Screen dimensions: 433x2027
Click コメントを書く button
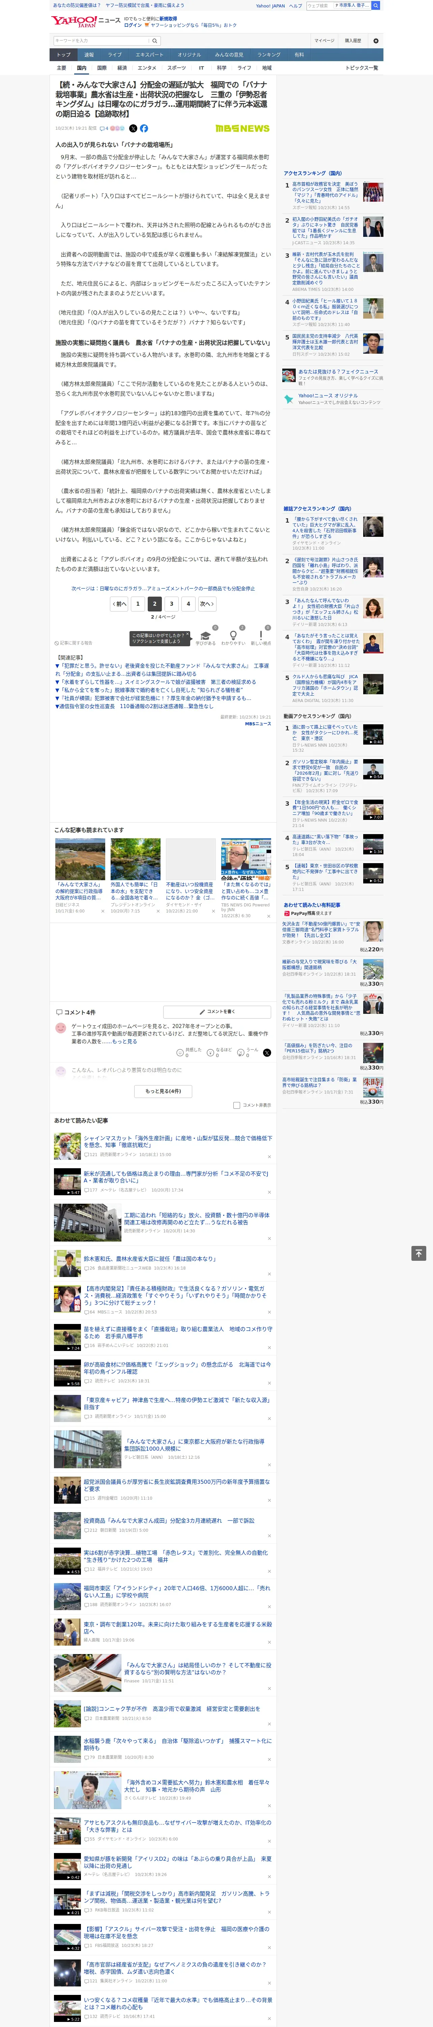point(218,1011)
